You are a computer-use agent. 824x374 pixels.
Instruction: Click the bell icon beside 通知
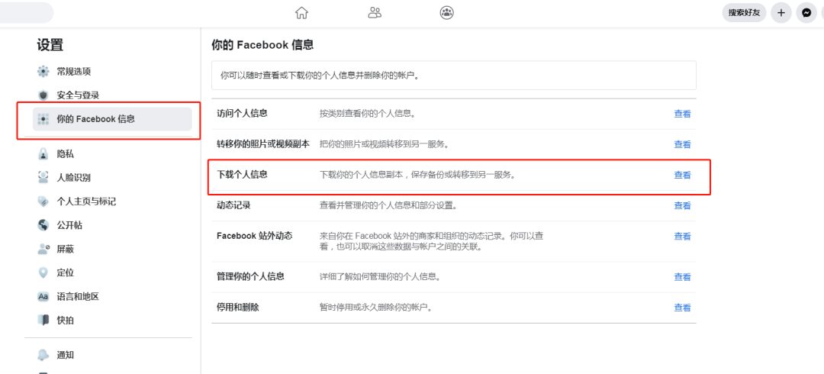coord(43,355)
